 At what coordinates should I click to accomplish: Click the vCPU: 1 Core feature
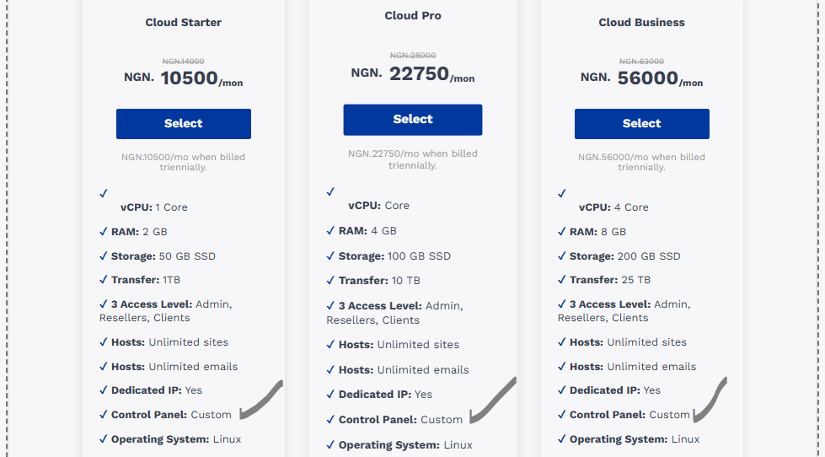(153, 207)
